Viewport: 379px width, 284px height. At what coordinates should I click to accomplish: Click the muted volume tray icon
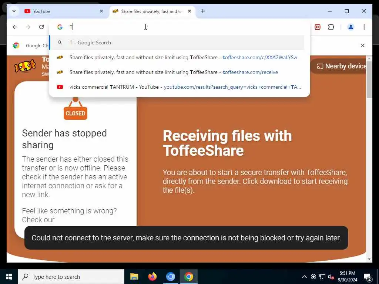tap(331, 277)
